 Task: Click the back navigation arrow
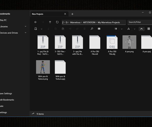tap(35, 22)
